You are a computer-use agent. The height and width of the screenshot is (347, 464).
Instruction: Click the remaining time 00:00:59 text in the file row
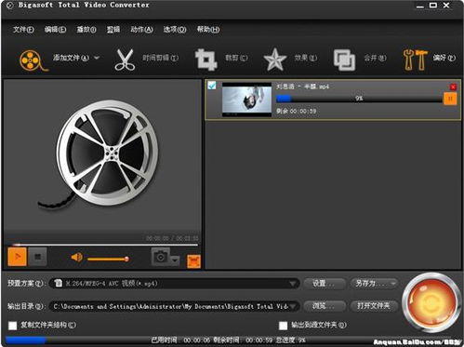tap(297, 111)
